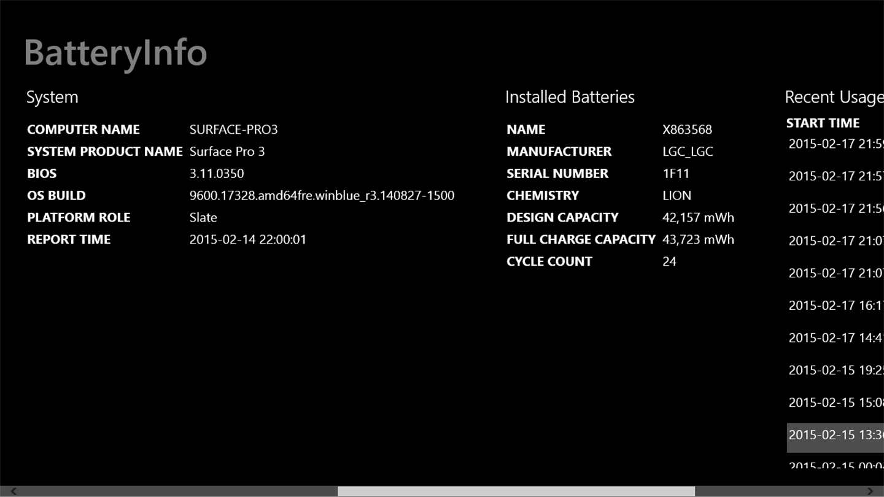This screenshot has width=884, height=497.
Task: Select the Installed Batteries heading
Action: click(570, 97)
